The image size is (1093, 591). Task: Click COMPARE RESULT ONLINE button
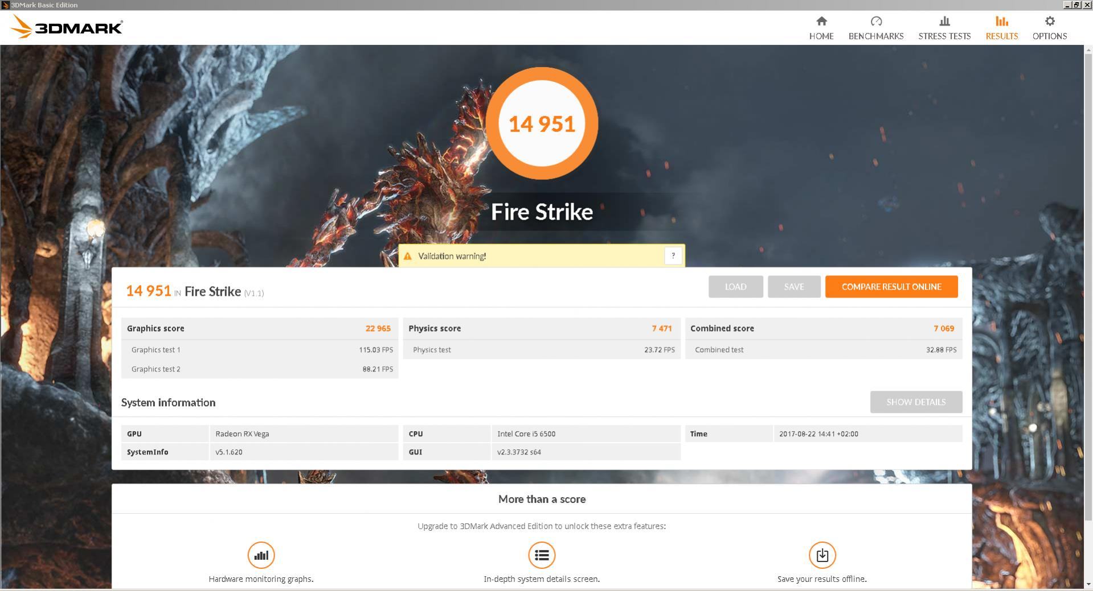[891, 287]
